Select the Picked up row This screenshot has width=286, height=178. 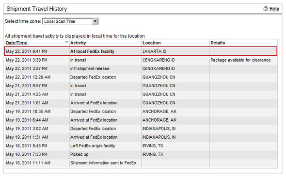[141, 154]
